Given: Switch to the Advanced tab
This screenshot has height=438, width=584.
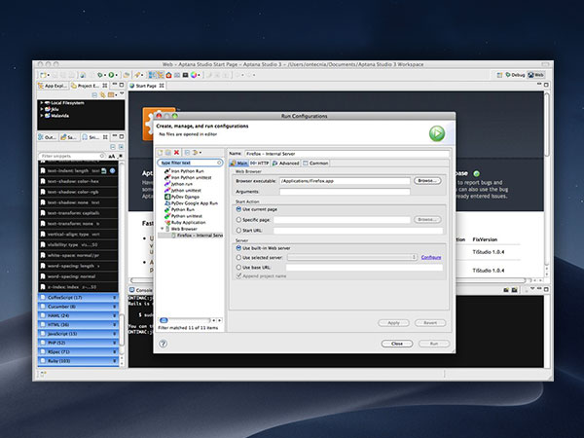Looking at the screenshot, I should 285,164.
